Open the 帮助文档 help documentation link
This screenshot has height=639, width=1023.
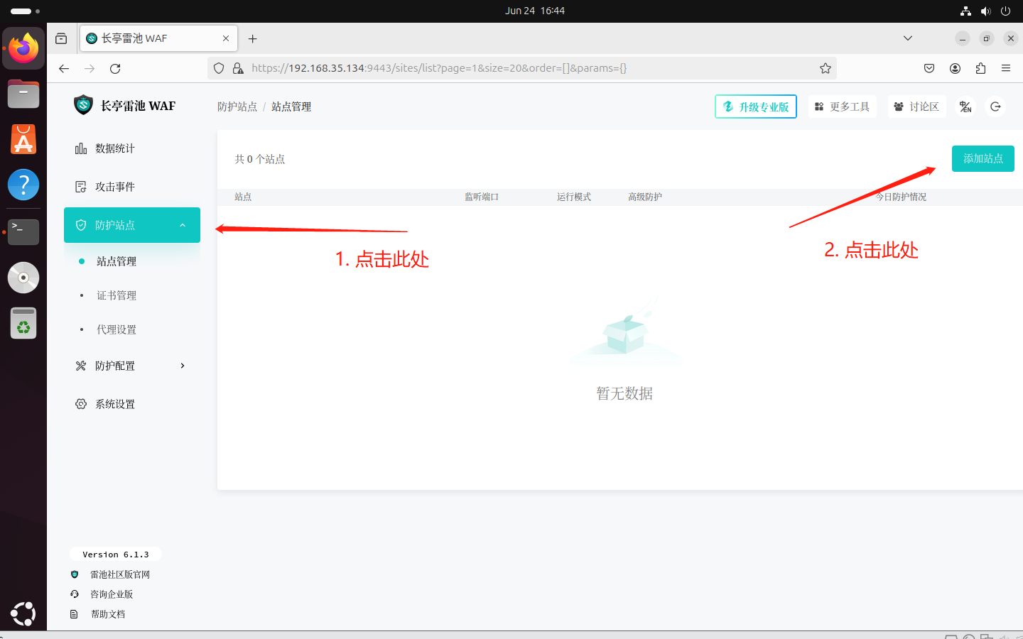pos(107,613)
